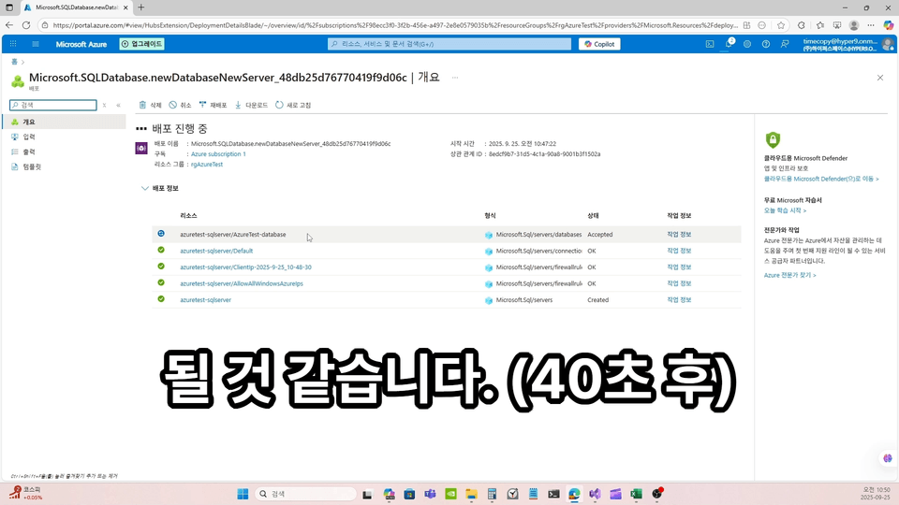899x505 pixels.
Task: Open azuretest-sqlserver/ClientIp-2025-9-25_10-48-30 link
Action: click(x=246, y=267)
